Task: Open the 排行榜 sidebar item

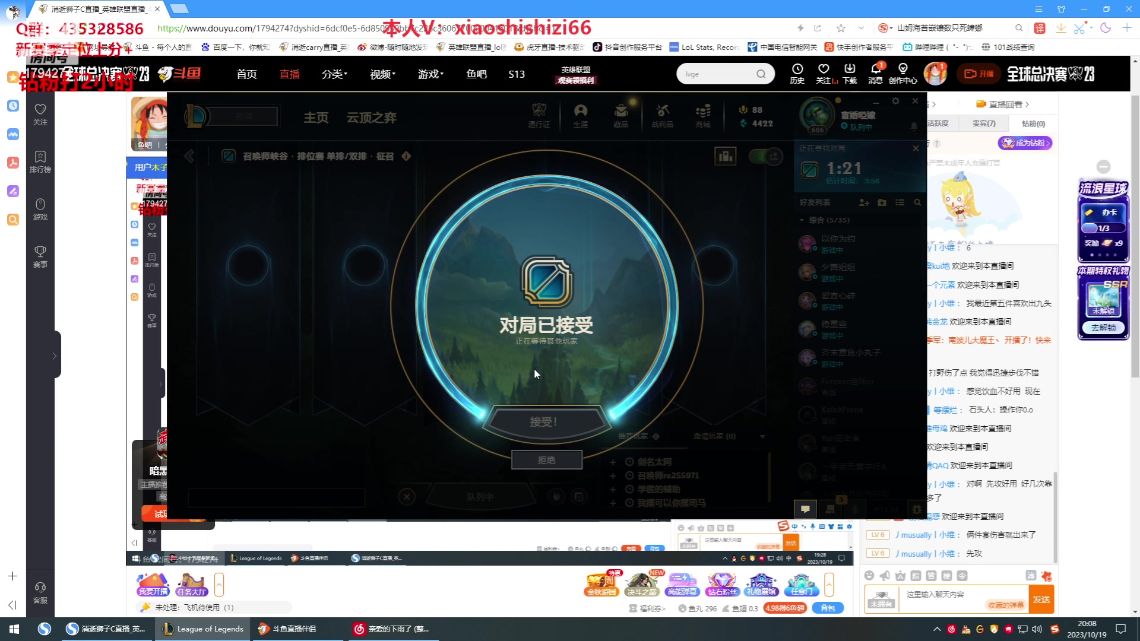Action: [x=40, y=161]
